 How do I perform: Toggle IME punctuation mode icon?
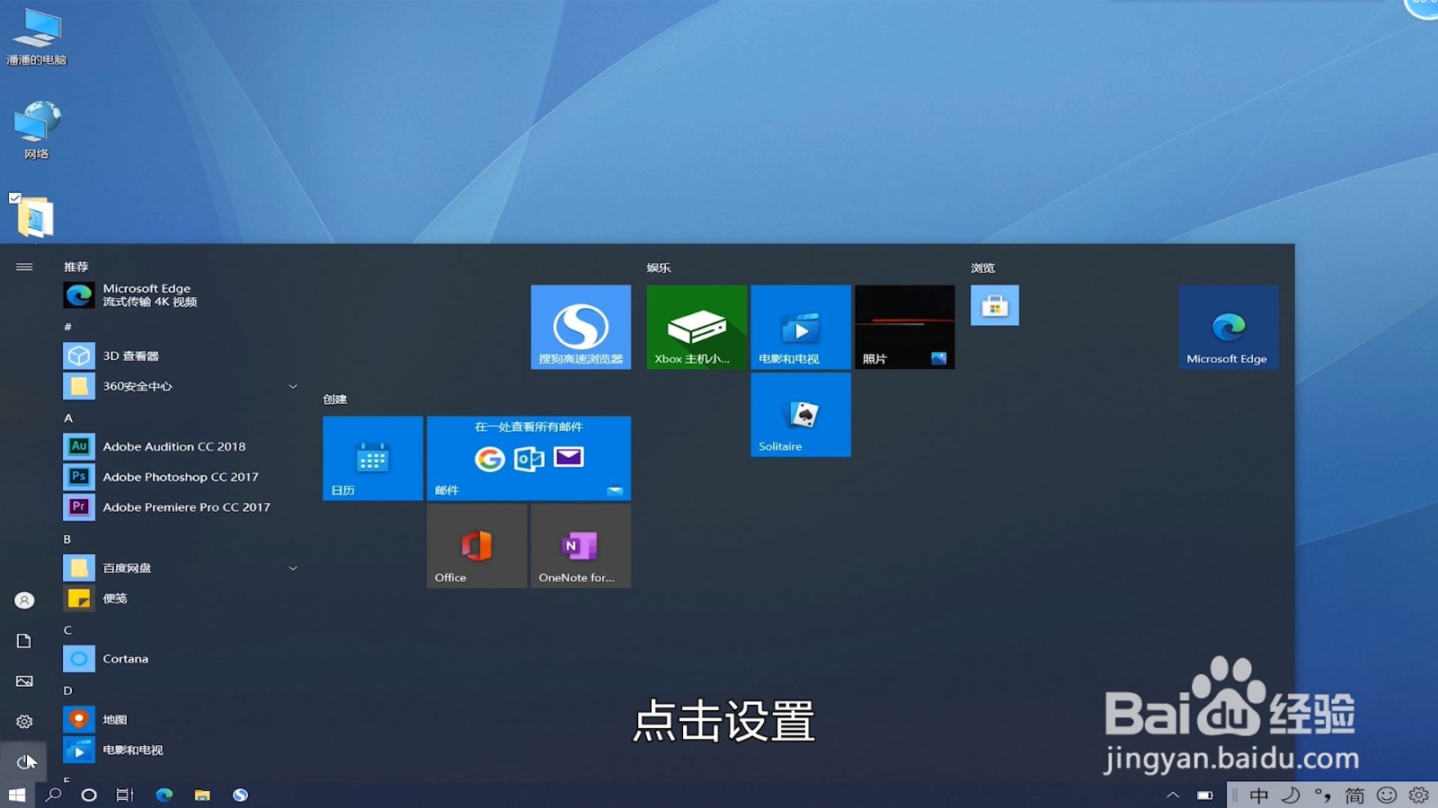click(x=1322, y=795)
